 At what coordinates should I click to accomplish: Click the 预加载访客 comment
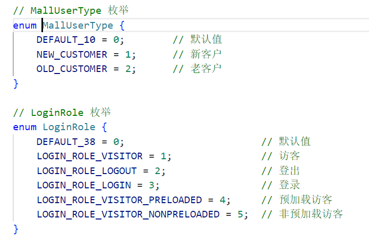coord(306,200)
